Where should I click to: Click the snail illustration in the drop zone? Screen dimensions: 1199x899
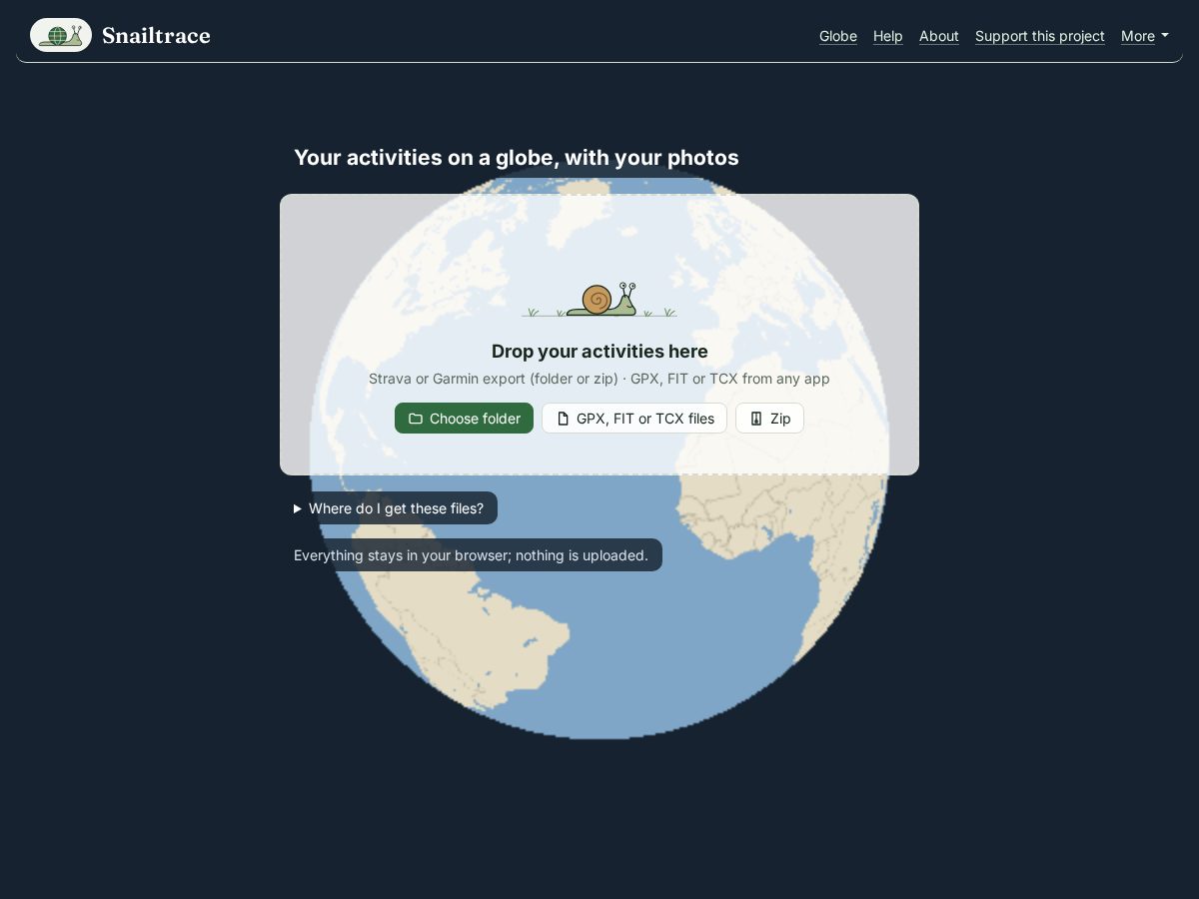(599, 300)
